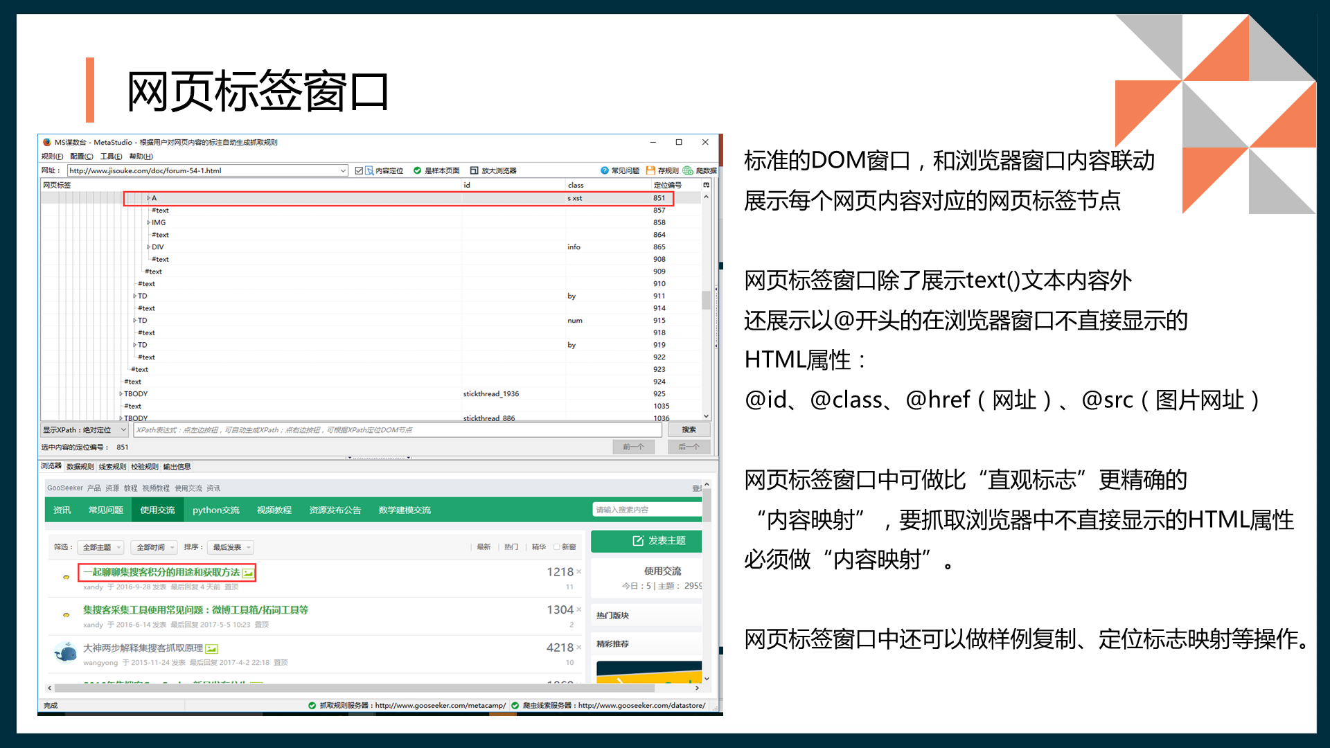The image size is (1330, 748).
Task: Expand the IMG node in the tree
Action: [x=148, y=222]
